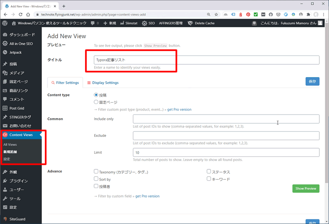
Task: Click WordPress logo in admin bar
Action: pyautogui.click(x=5, y=23)
